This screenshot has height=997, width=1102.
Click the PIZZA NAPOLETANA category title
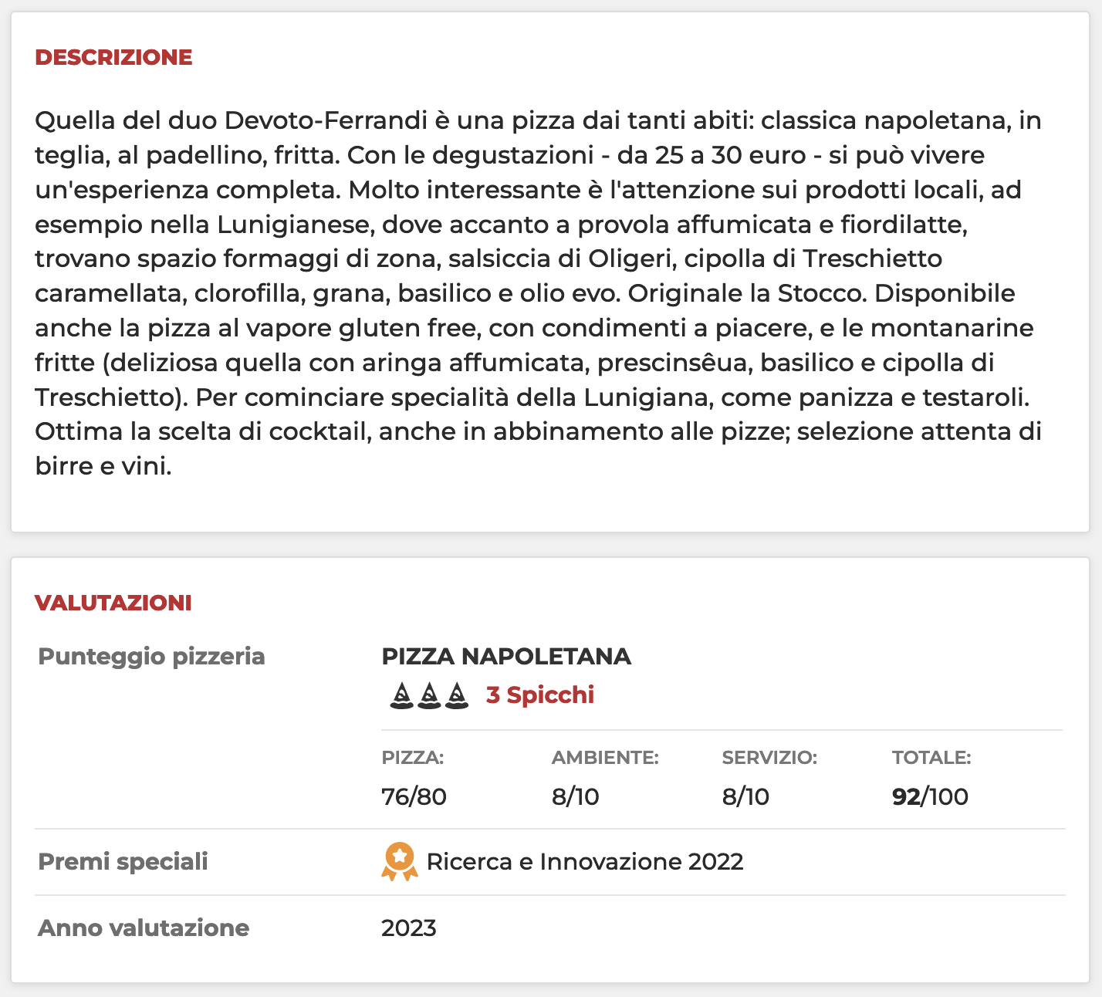(506, 657)
